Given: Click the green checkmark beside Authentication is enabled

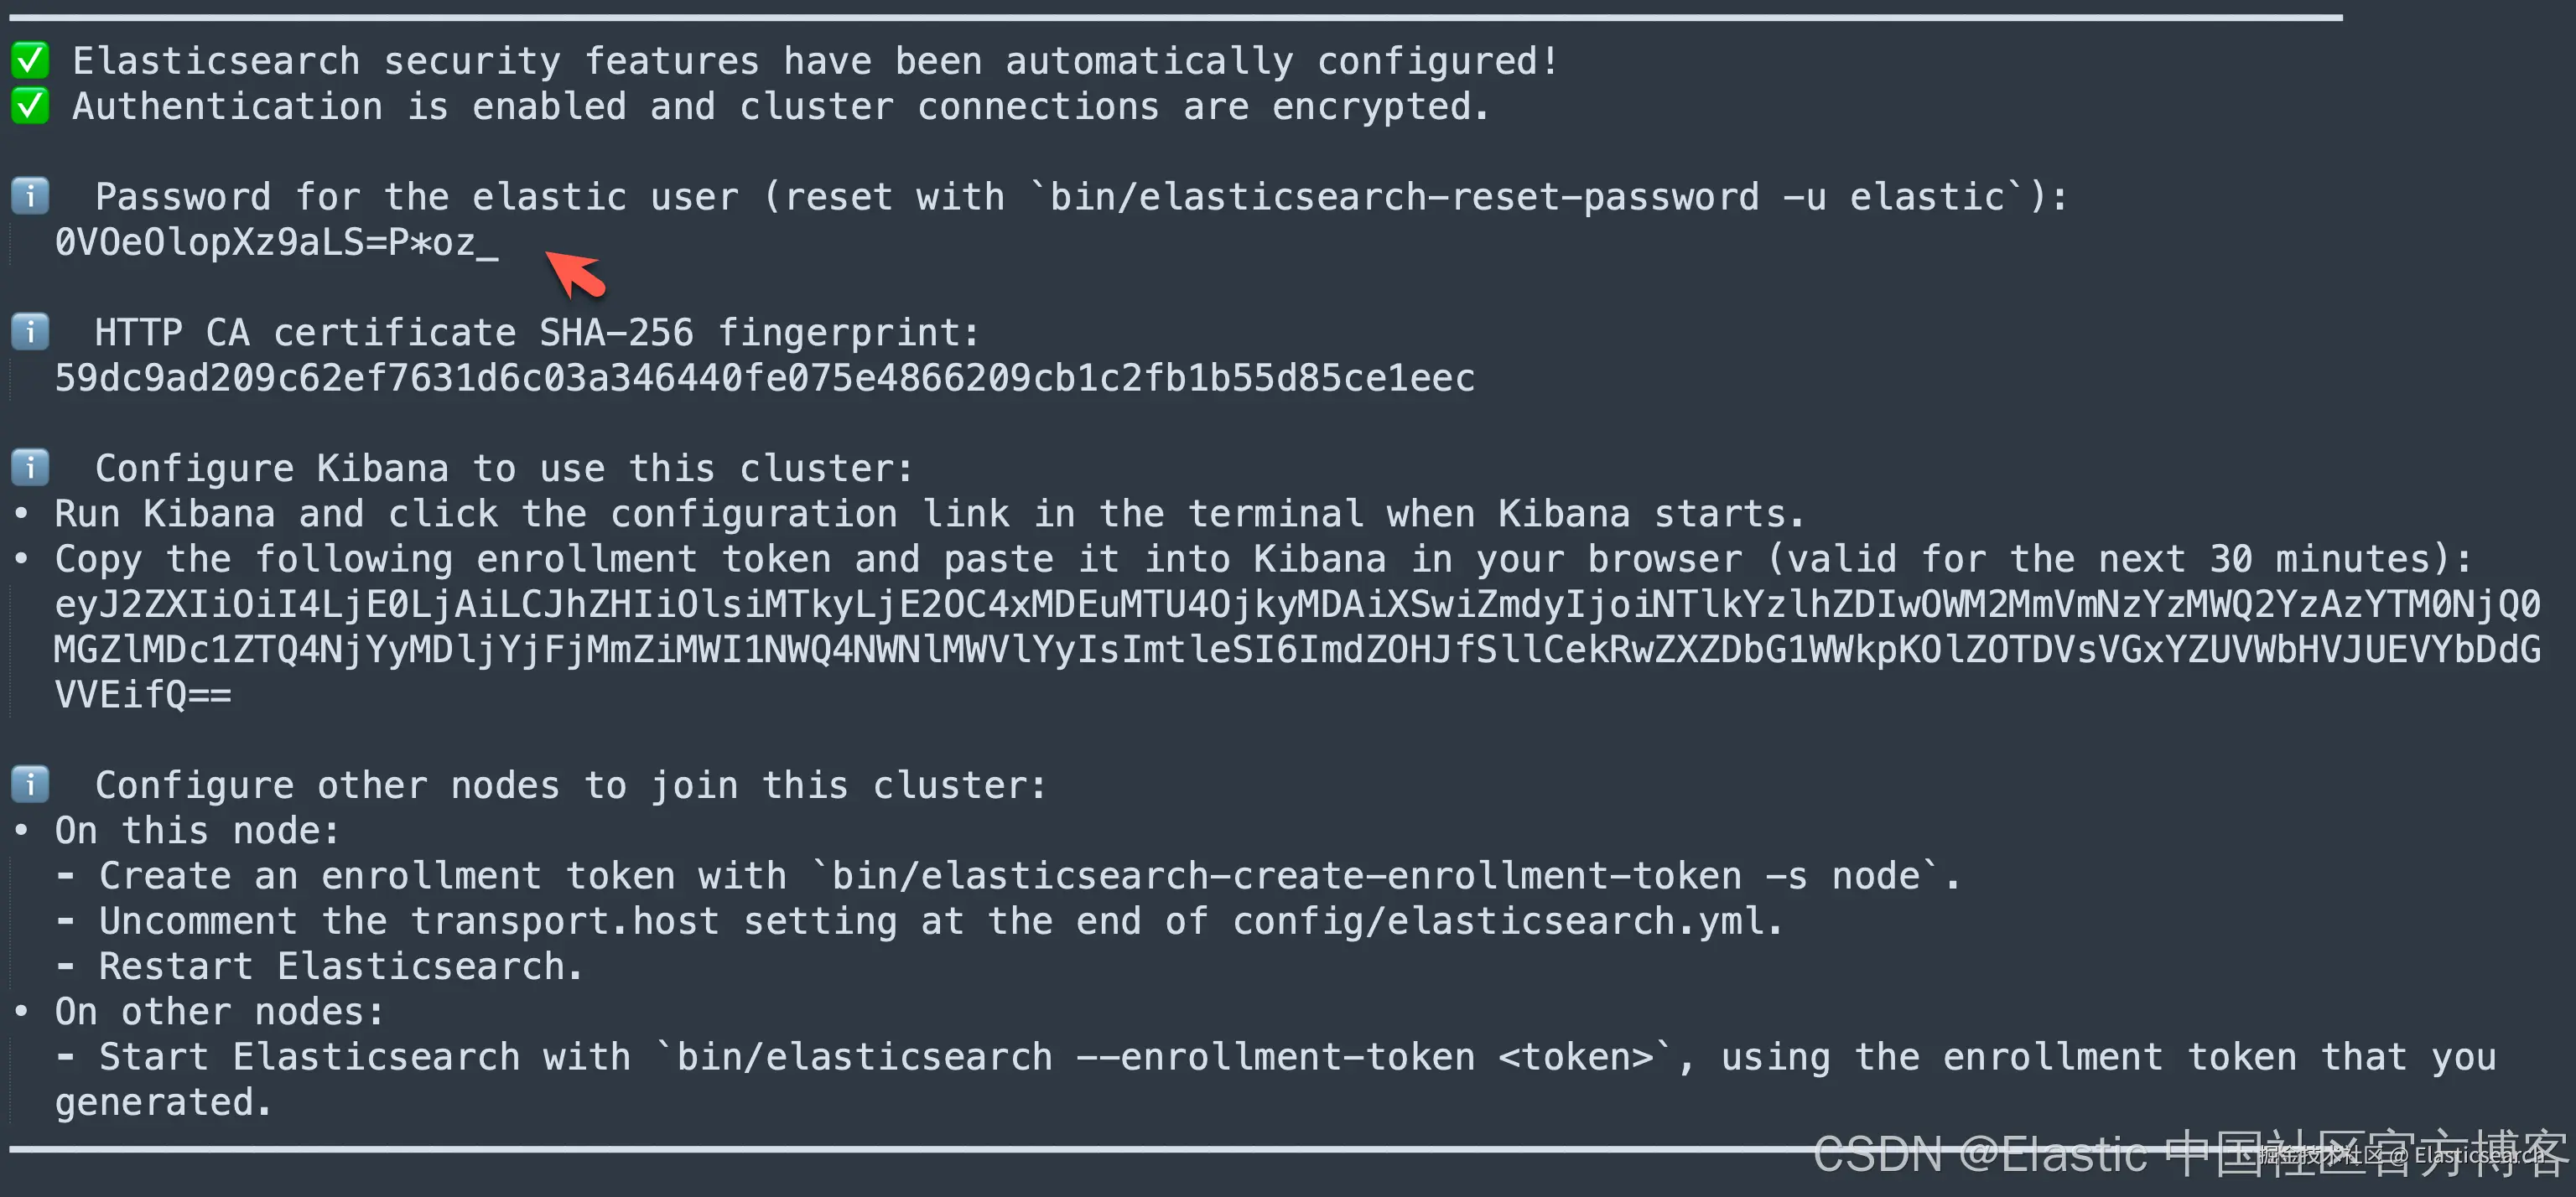Looking at the screenshot, I should click(30, 106).
